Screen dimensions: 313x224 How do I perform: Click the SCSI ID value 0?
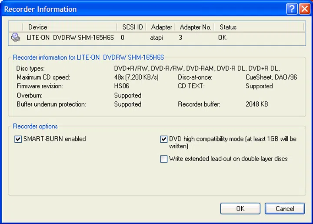[x=123, y=38]
